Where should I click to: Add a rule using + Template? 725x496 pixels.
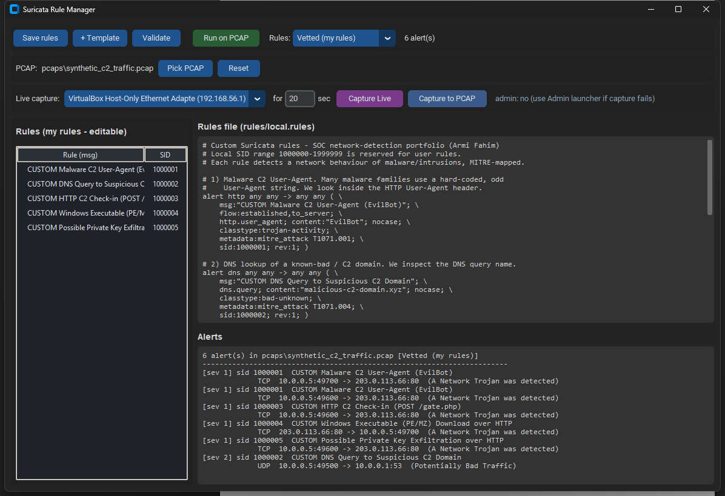100,38
